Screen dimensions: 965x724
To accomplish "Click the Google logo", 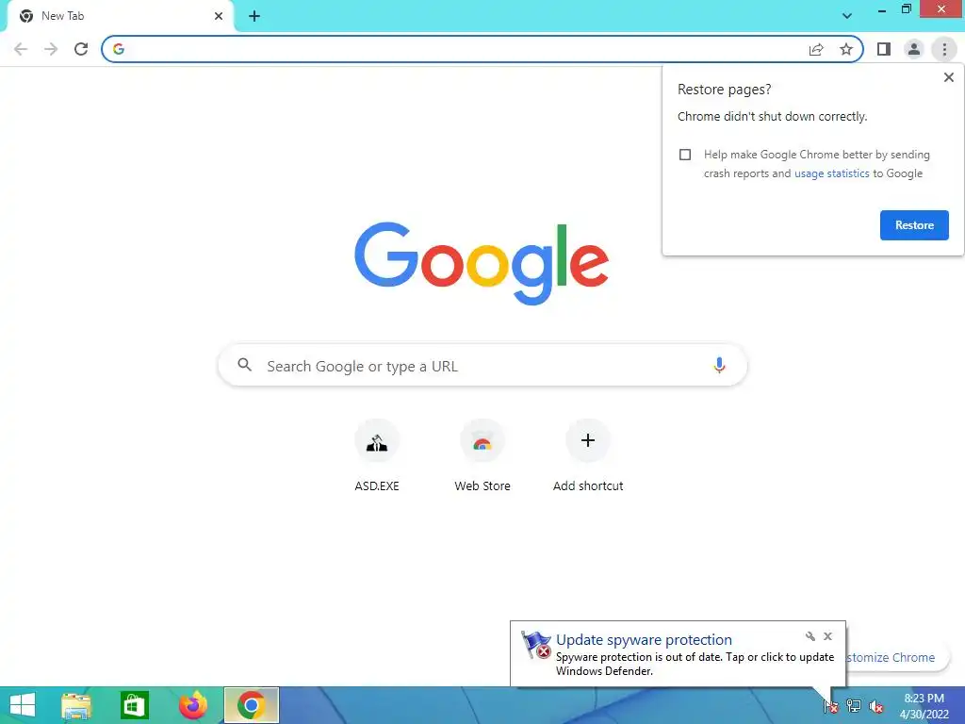I will [x=482, y=264].
